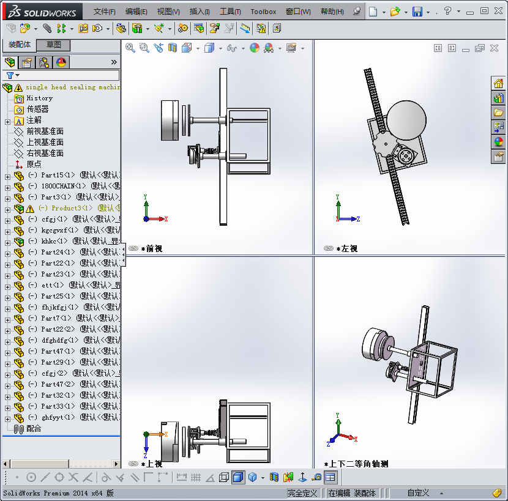
Task: Open the Design Library side tab
Action: 498,98
